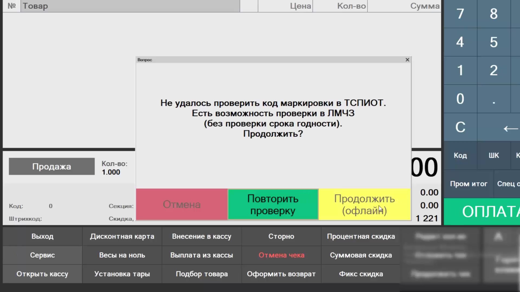Click the red Отмена чека button
Image resolution: width=520 pixels, height=292 pixels.
pyautogui.click(x=281, y=255)
